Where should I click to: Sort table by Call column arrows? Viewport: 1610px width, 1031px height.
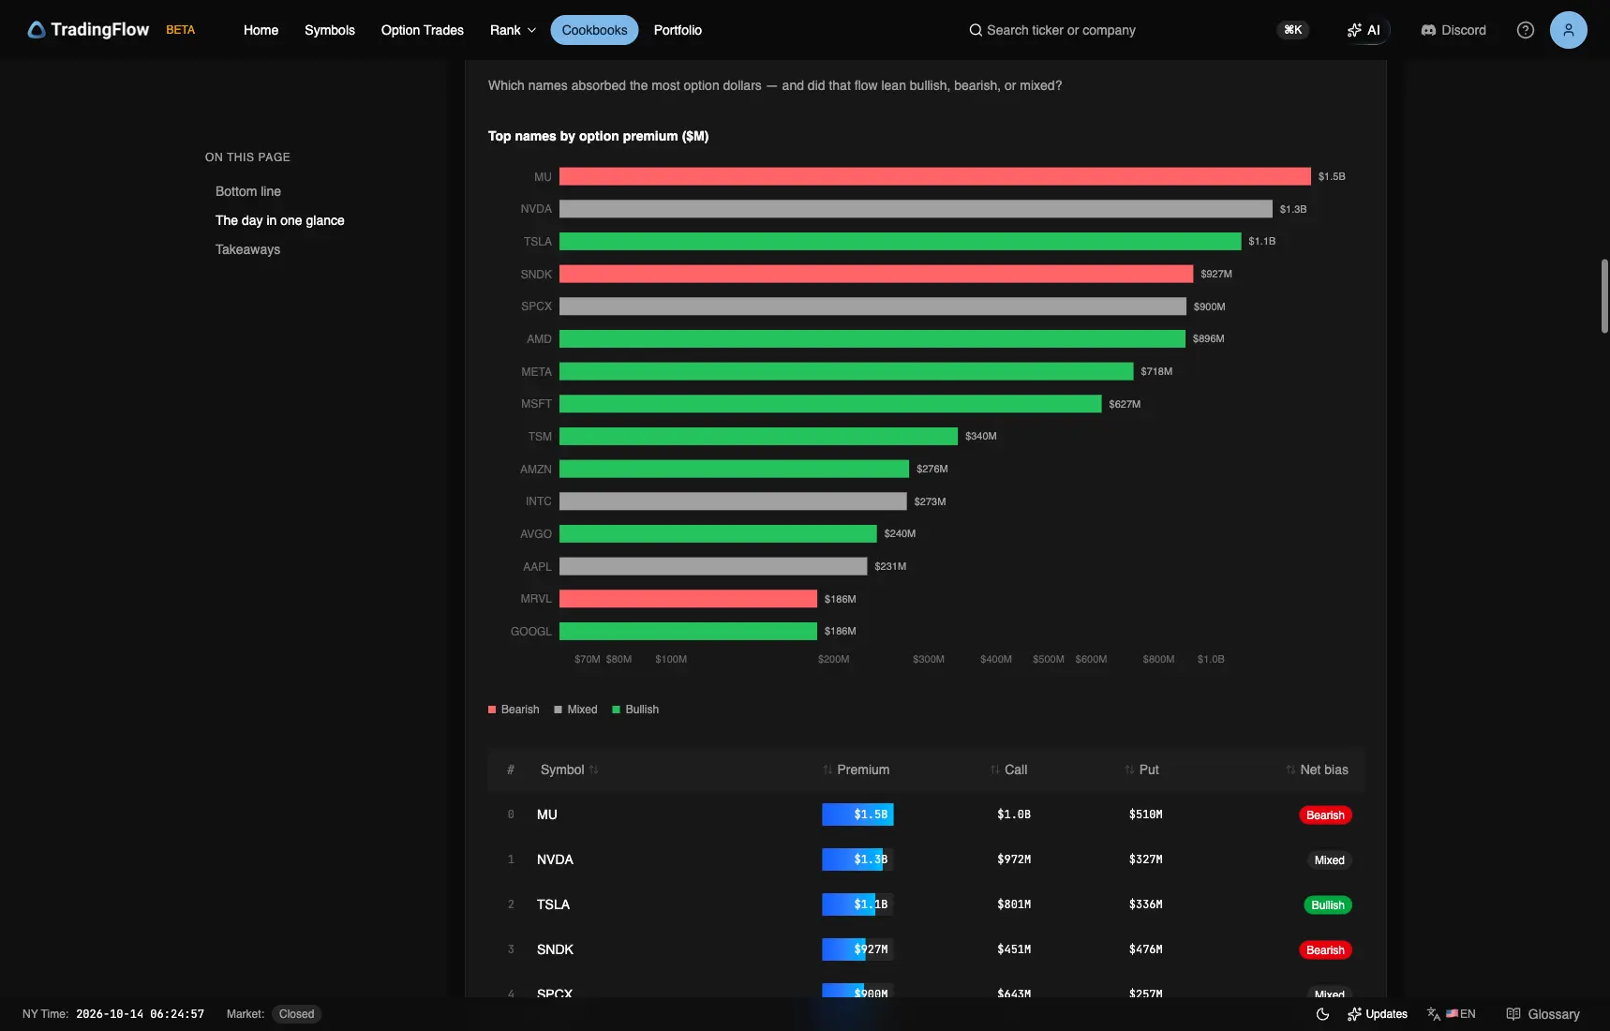pos(995,770)
